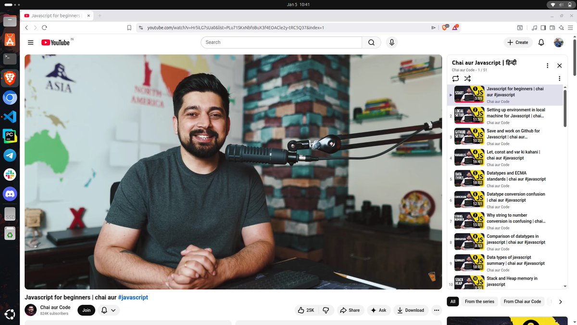Toggle the browser sidebar panel

(543, 27)
